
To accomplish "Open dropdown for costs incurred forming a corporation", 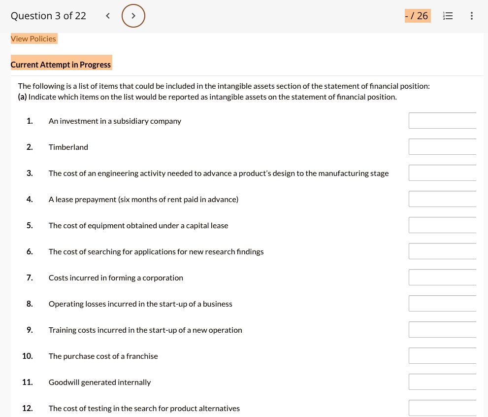I will click(x=442, y=278).
